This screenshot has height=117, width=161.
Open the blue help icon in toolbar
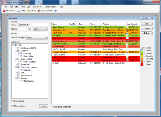[x=55, y=11]
